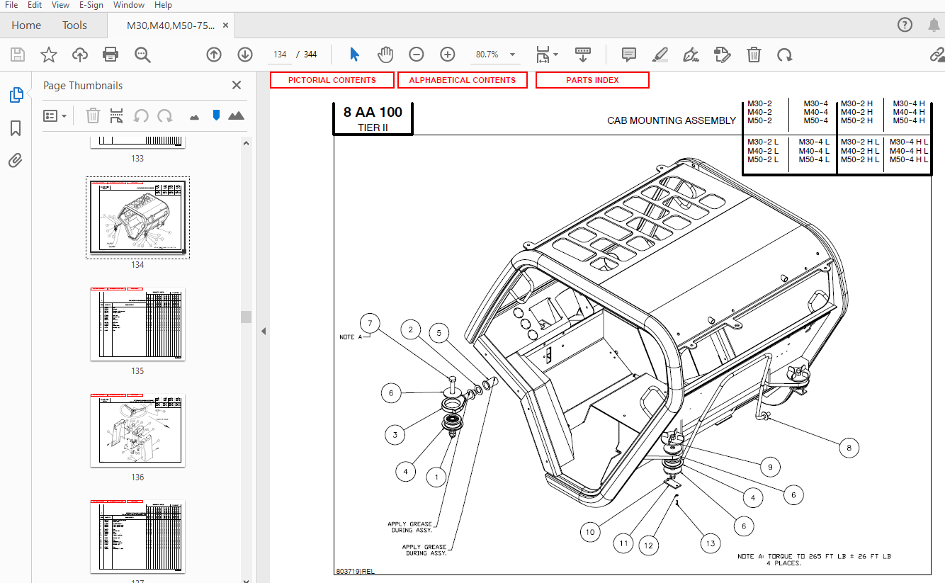Screen dimensions: 945x583
Task: Open the File menu
Action: 11,5
